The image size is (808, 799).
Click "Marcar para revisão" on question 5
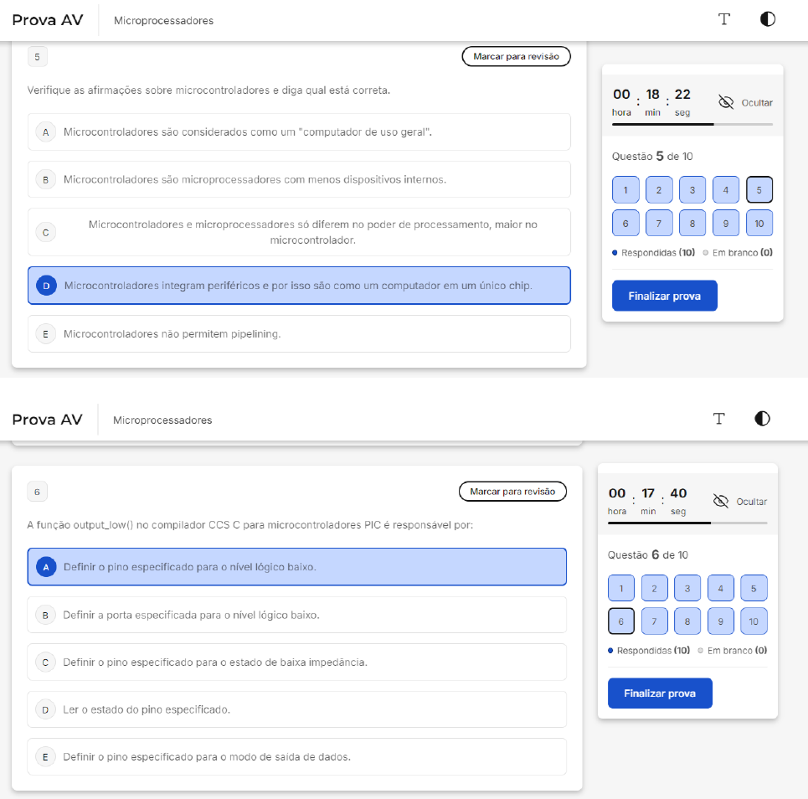click(x=516, y=56)
